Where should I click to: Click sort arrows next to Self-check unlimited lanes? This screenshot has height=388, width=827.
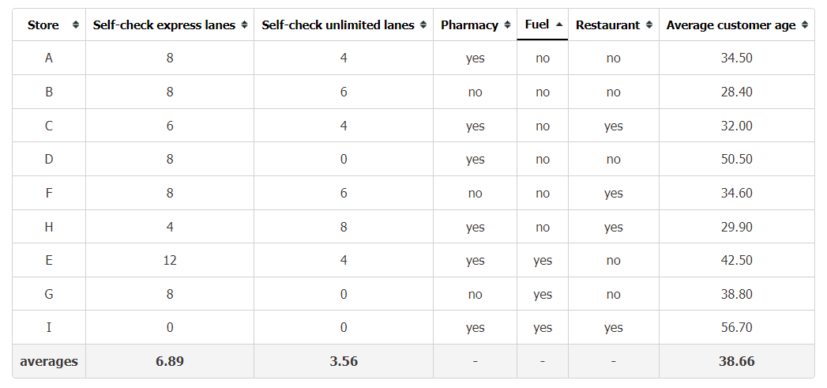click(x=423, y=24)
